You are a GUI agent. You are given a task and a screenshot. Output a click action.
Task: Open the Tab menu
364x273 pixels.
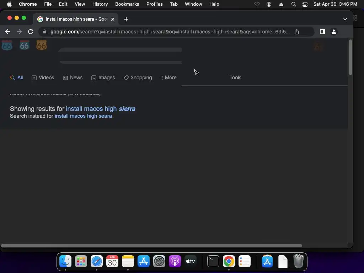(x=173, y=4)
